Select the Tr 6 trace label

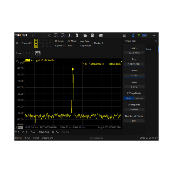(27, 60)
